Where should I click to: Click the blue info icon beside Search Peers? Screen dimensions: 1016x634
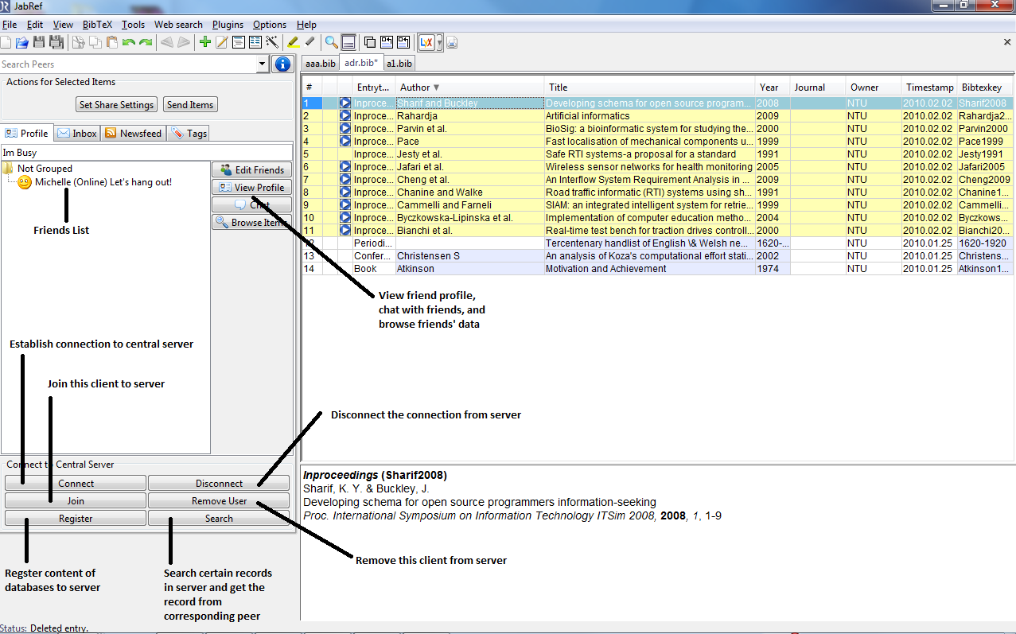pyautogui.click(x=281, y=64)
